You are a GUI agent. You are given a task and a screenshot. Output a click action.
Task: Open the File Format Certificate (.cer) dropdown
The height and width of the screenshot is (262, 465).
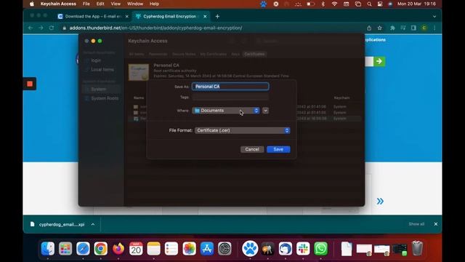tap(243, 130)
